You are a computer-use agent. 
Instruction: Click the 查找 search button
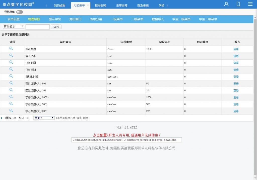[56, 27]
